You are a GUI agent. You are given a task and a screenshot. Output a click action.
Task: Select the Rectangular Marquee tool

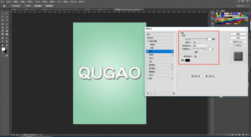tap(2, 14)
